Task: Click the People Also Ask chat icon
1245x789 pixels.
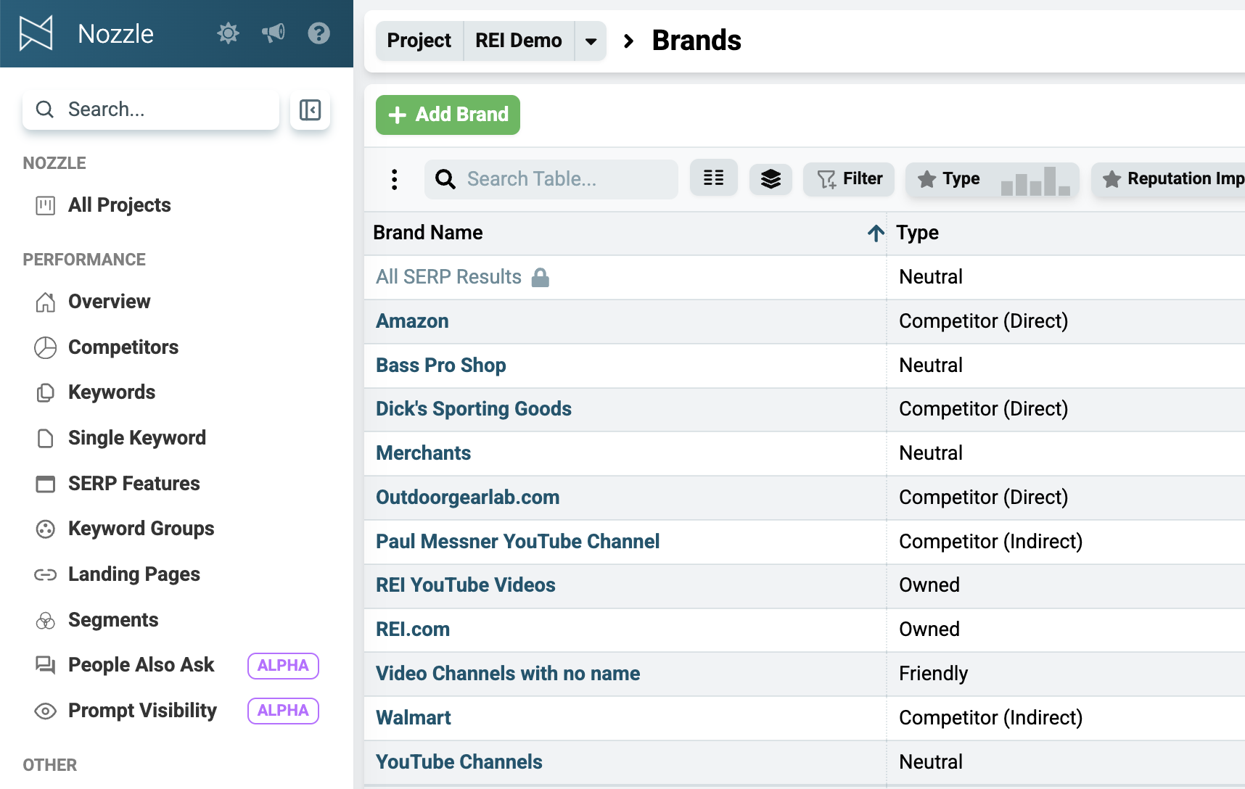Action: pos(45,665)
